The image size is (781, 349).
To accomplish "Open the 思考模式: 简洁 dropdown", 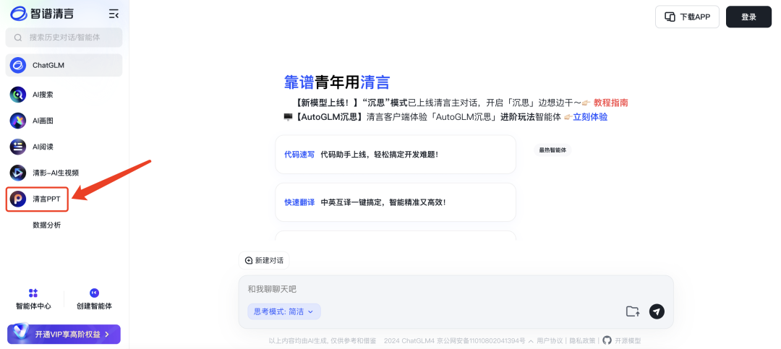I will (x=284, y=311).
